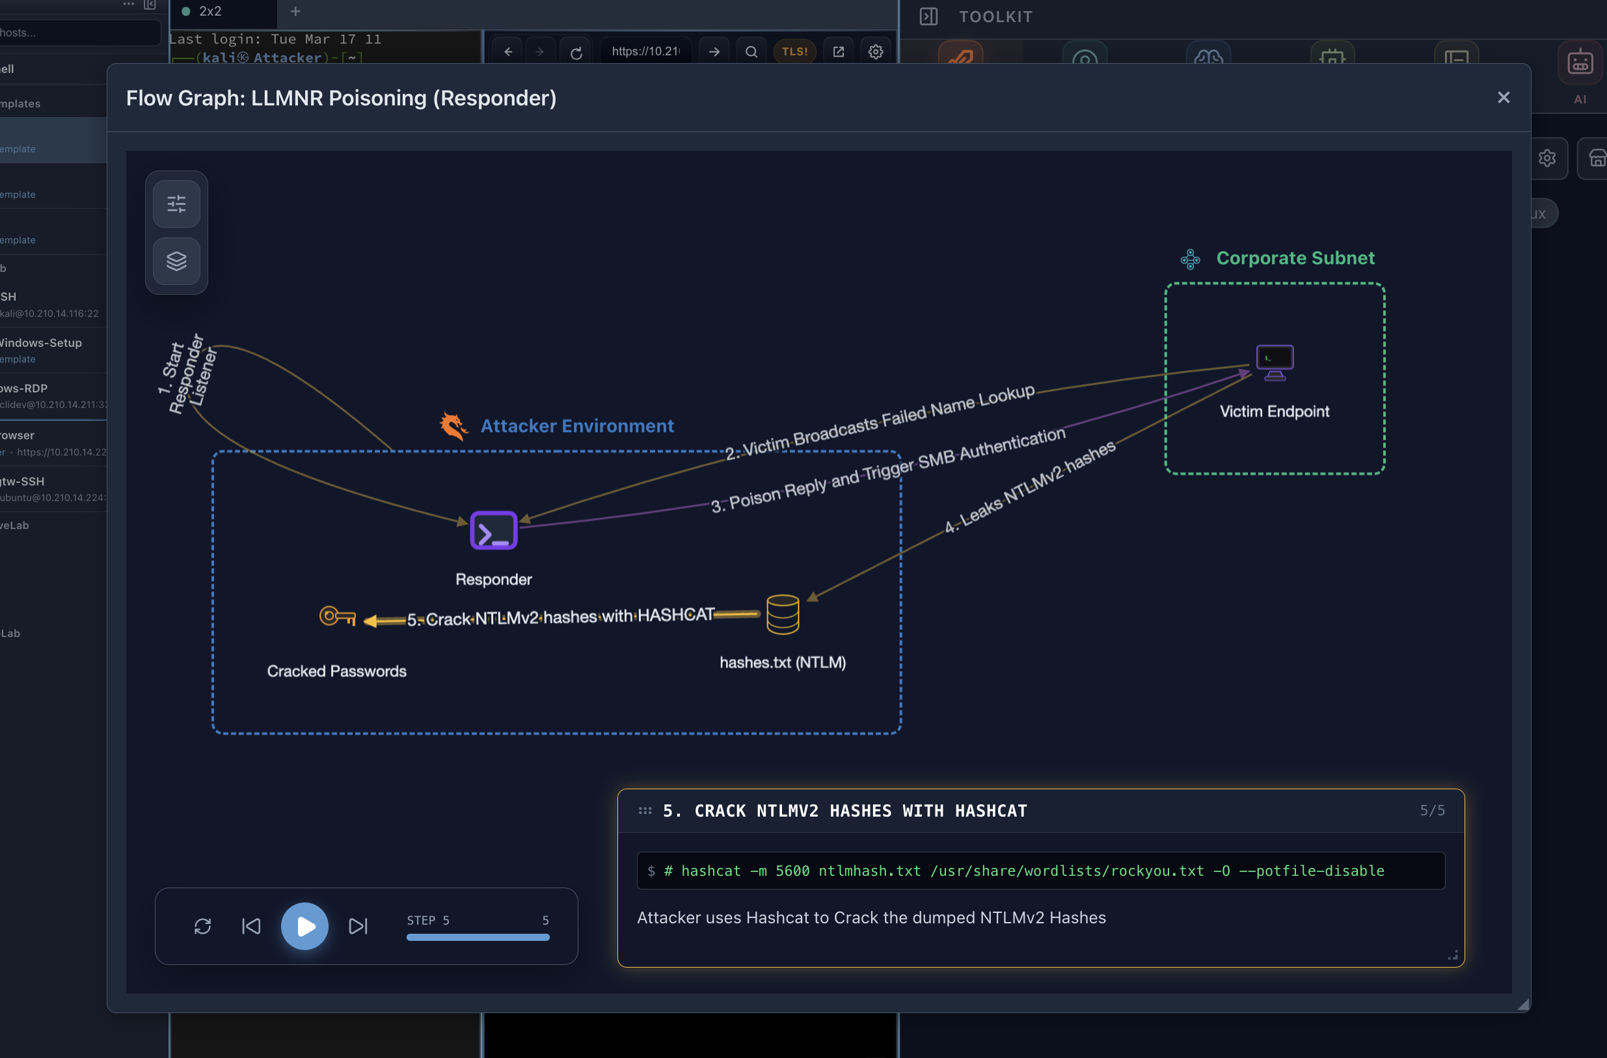Open the browser settings gear menu
This screenshot has height=1058, width=1607.
coord(876,51)
